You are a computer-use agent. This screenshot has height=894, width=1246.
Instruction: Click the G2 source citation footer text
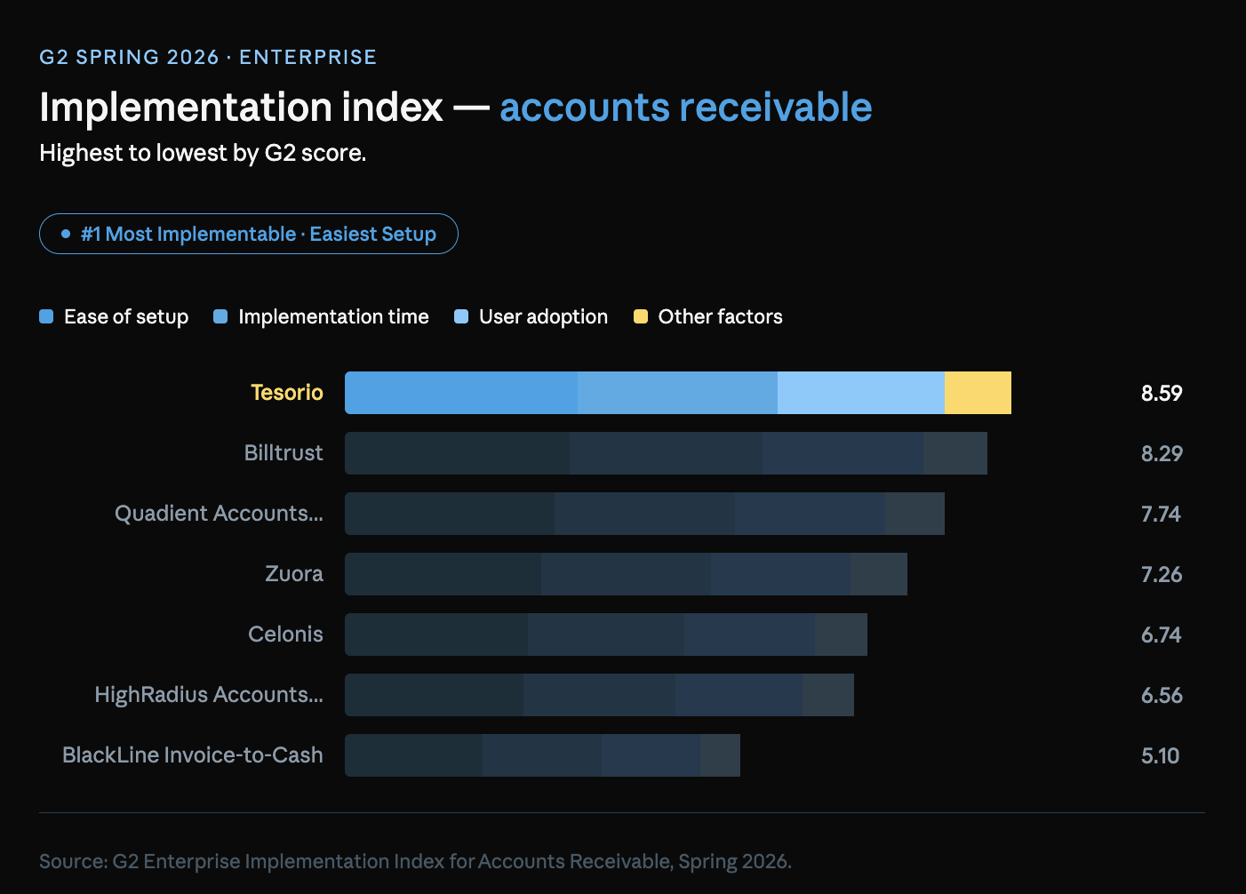(x=415, y=861)
